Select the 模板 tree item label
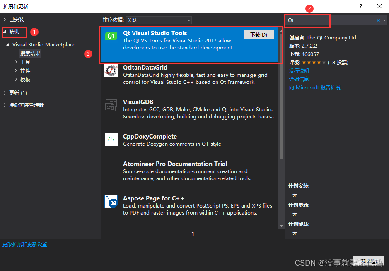This screenshot has height=271, width=389. point(25,79)
